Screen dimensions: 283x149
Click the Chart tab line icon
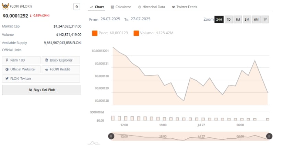[x=92, y=7]
